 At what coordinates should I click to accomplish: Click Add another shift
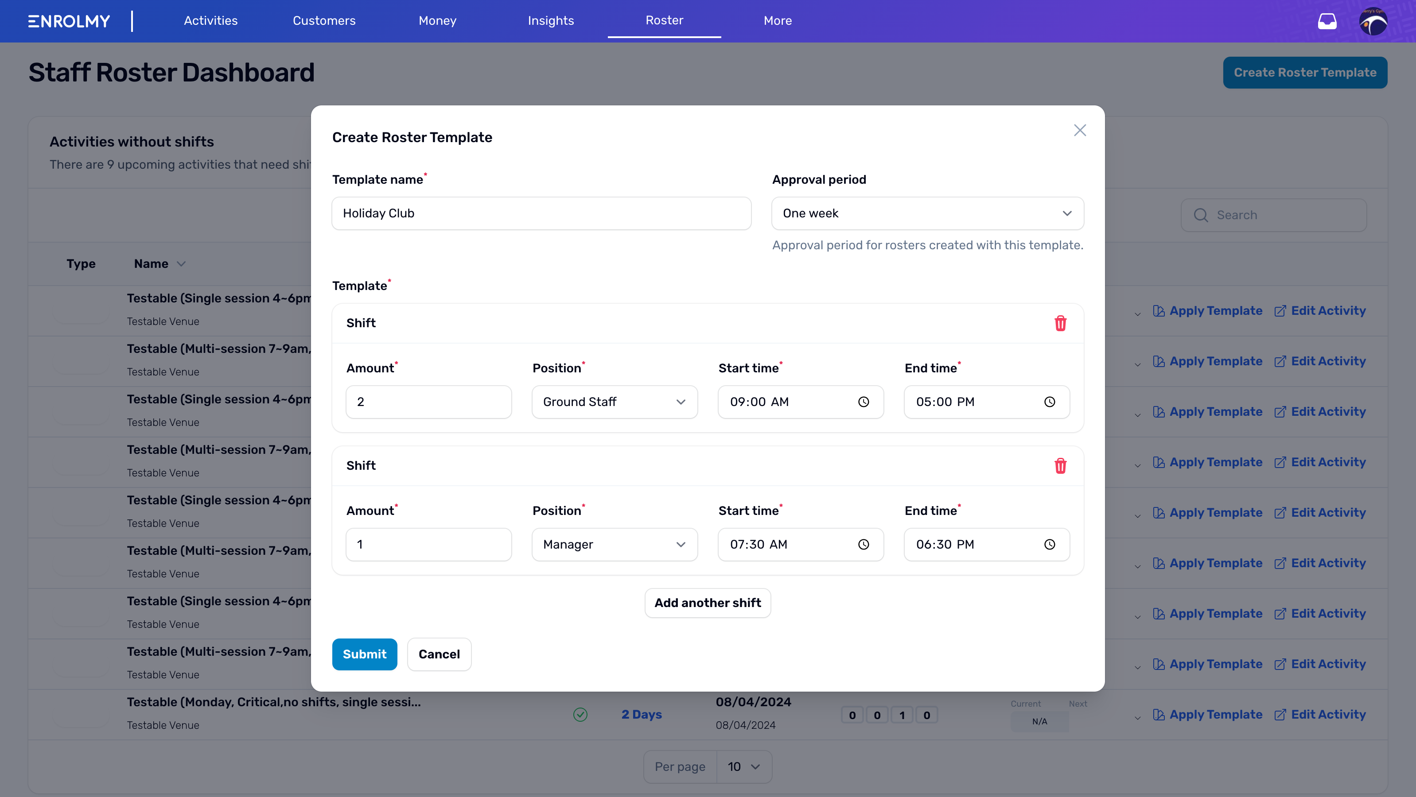[708, 603]
